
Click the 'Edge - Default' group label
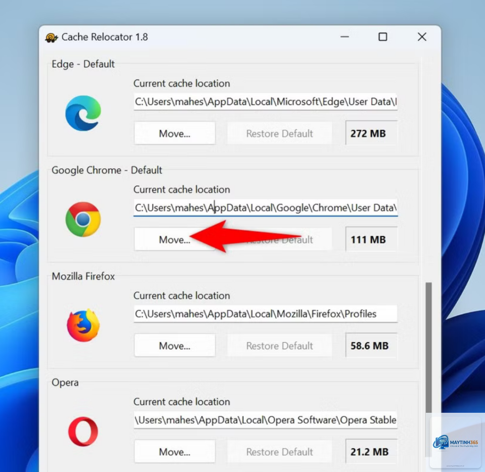coord(83,64)
